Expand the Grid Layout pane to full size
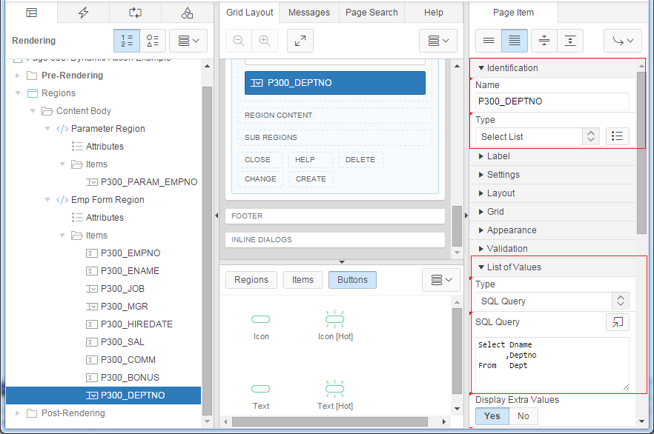The image size is (654, 434). click(300, 41)
